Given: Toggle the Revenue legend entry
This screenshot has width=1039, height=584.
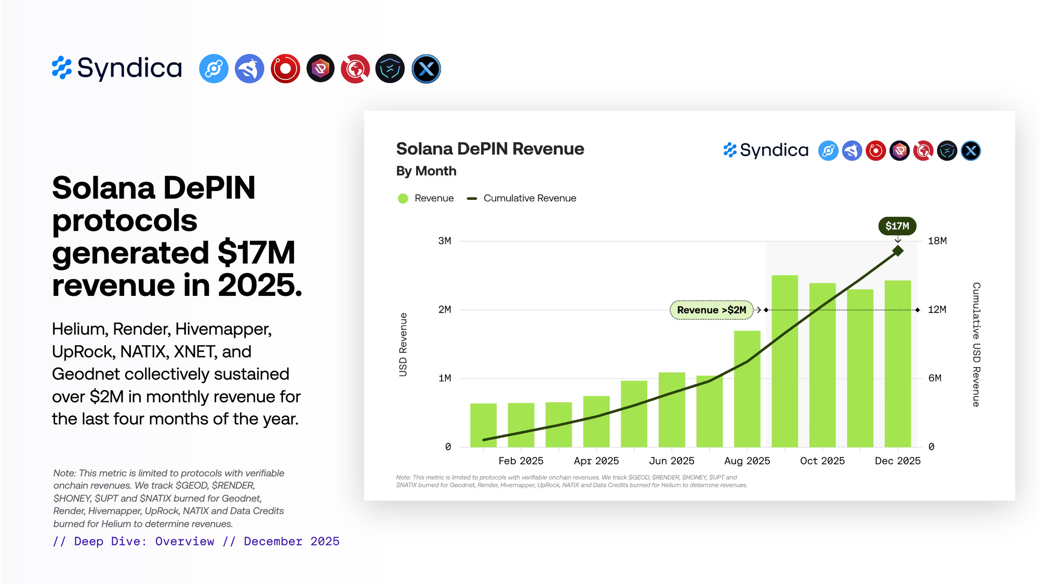Looking at the screenshot, I should [x=434, y=198].
